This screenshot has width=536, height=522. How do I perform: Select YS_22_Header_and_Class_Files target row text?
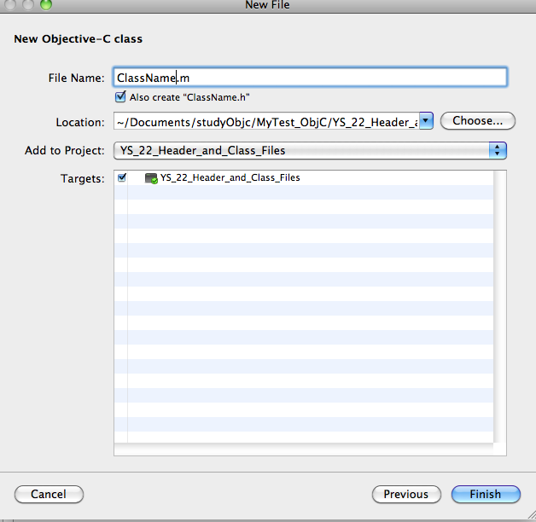(x=230, y=177)
